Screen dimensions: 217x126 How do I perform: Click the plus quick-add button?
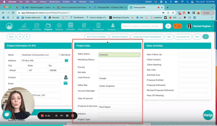(168, 26)
